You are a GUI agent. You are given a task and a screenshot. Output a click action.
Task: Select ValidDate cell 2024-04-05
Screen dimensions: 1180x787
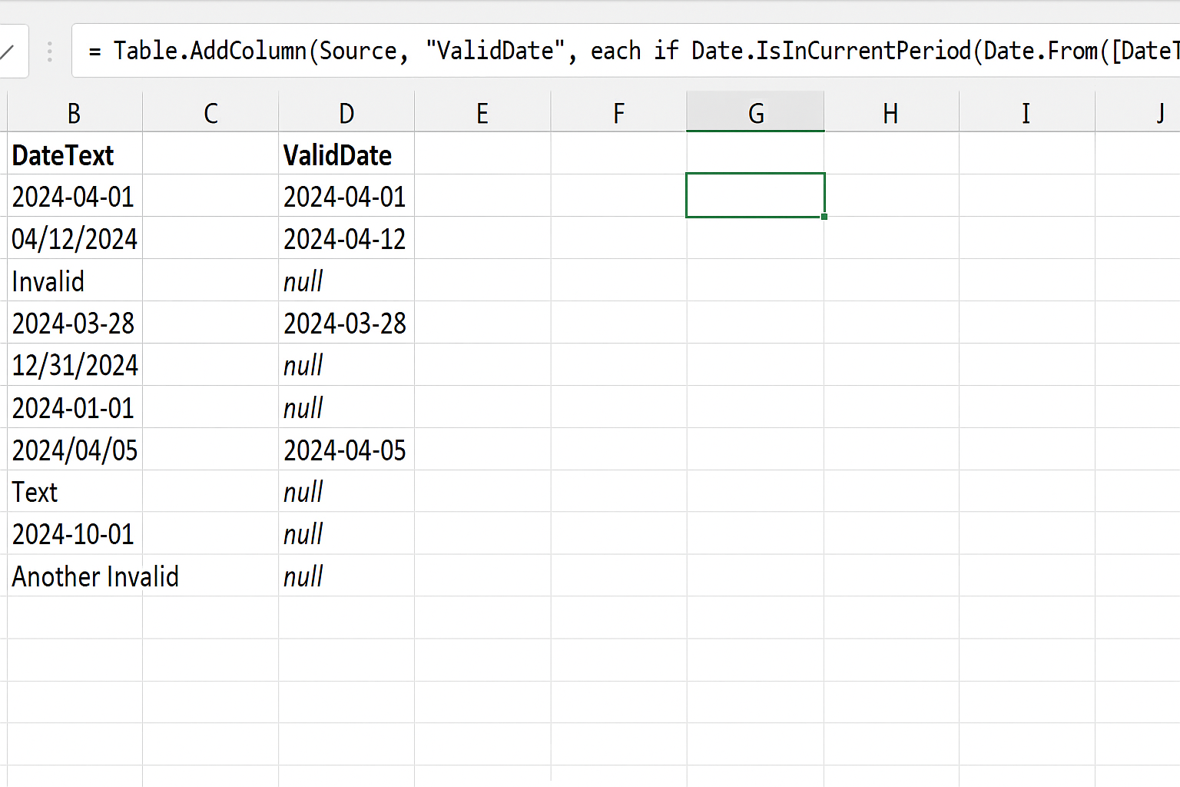[346, 450]
